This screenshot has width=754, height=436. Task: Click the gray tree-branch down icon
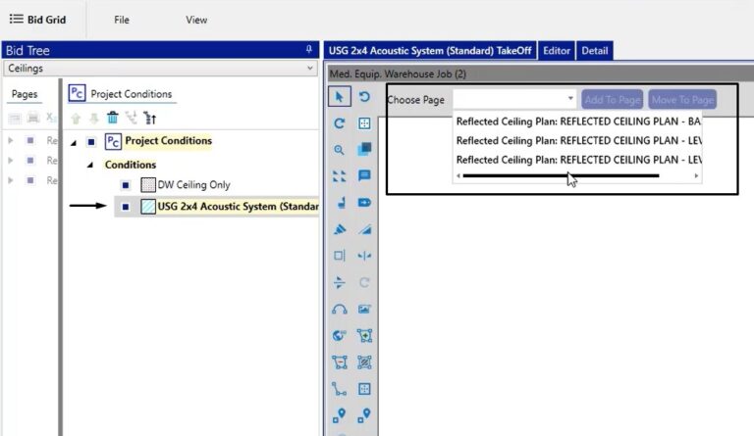pyautogui.click(x=131, y=118)
